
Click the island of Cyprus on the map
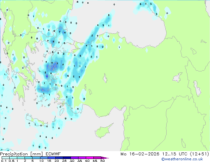[x=103, y=131]
